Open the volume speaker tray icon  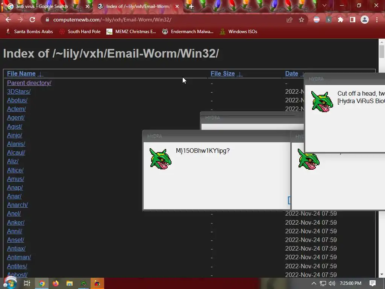click(332, 283)
